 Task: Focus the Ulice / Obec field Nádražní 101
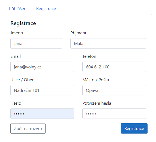pyautogui.click(x=42, y=90)
